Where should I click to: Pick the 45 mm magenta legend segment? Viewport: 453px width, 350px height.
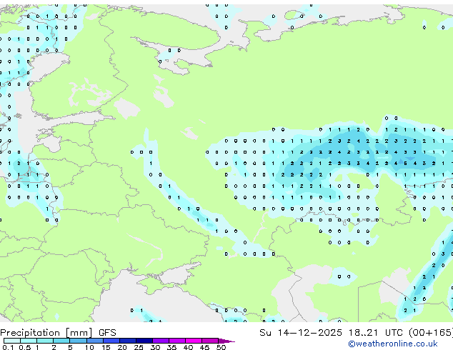(x=210, y=341)
